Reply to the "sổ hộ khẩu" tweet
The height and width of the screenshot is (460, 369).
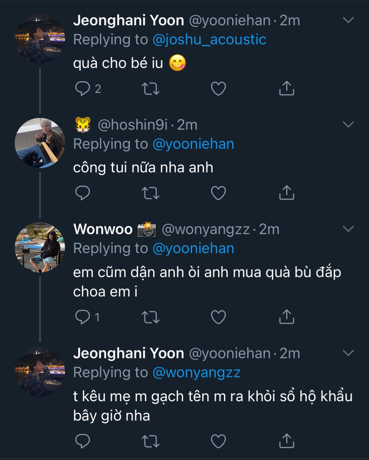coord(83,441)
